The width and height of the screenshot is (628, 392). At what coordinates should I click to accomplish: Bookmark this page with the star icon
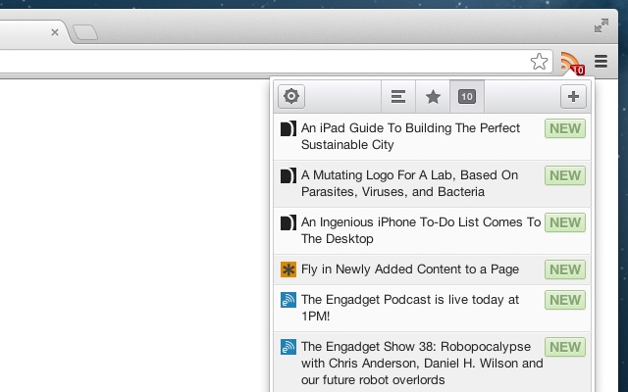coord(539,62)
